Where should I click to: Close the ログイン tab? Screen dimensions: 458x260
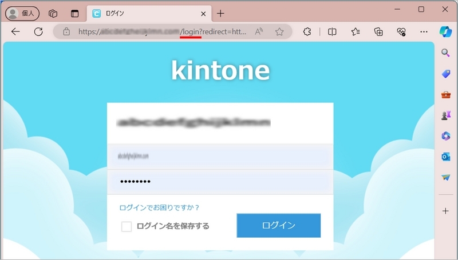[203, 14]
